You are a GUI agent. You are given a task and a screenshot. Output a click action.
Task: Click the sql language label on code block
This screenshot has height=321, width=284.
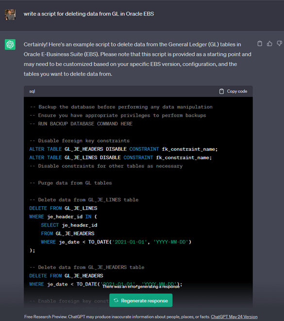[x=32, y=91]
